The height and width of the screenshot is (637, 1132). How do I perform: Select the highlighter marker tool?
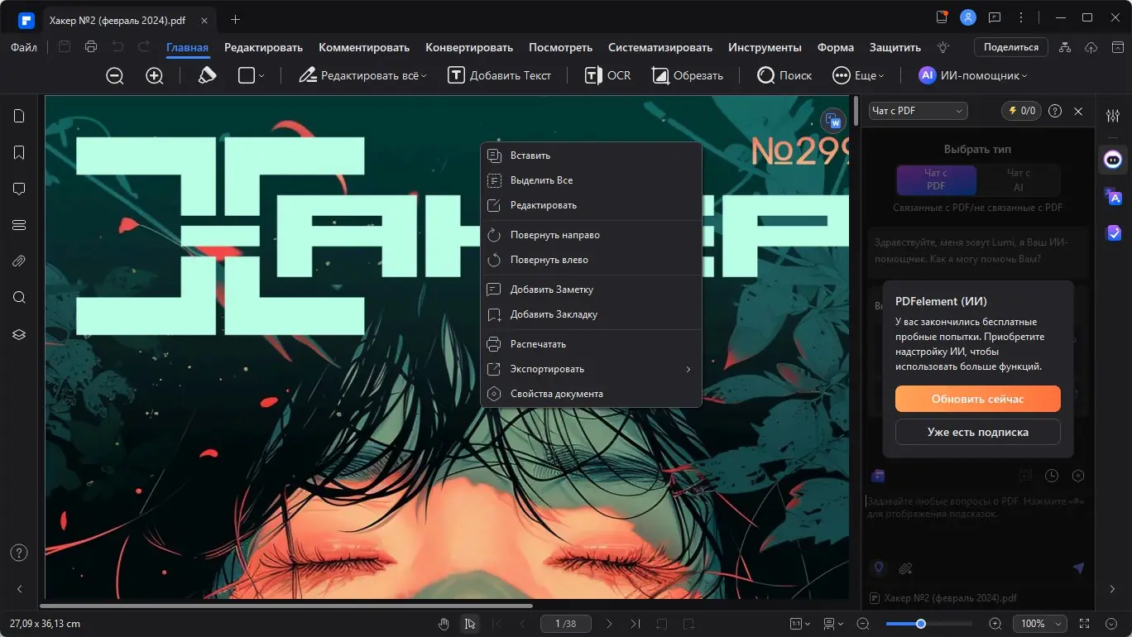[207, 75]
